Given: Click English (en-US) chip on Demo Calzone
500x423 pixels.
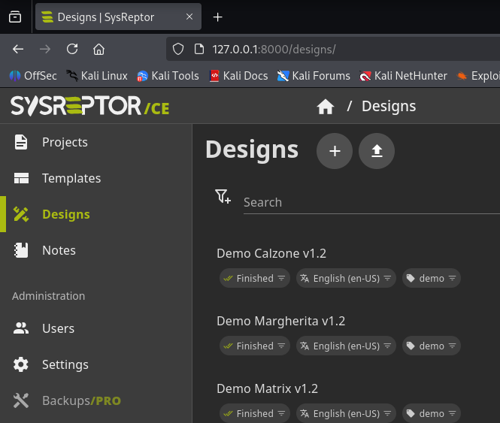Looking at the screenshot, I should tap(346, 278).
